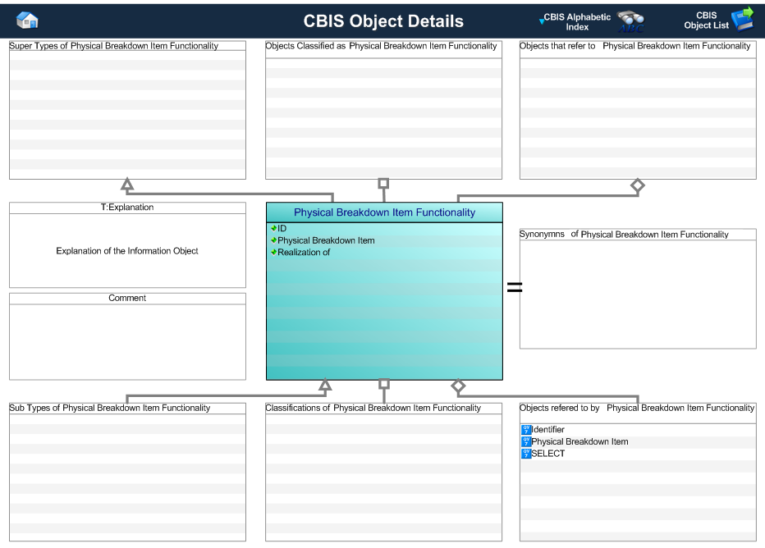
Task: Open the Identifier referenced object
Action: 547,430
